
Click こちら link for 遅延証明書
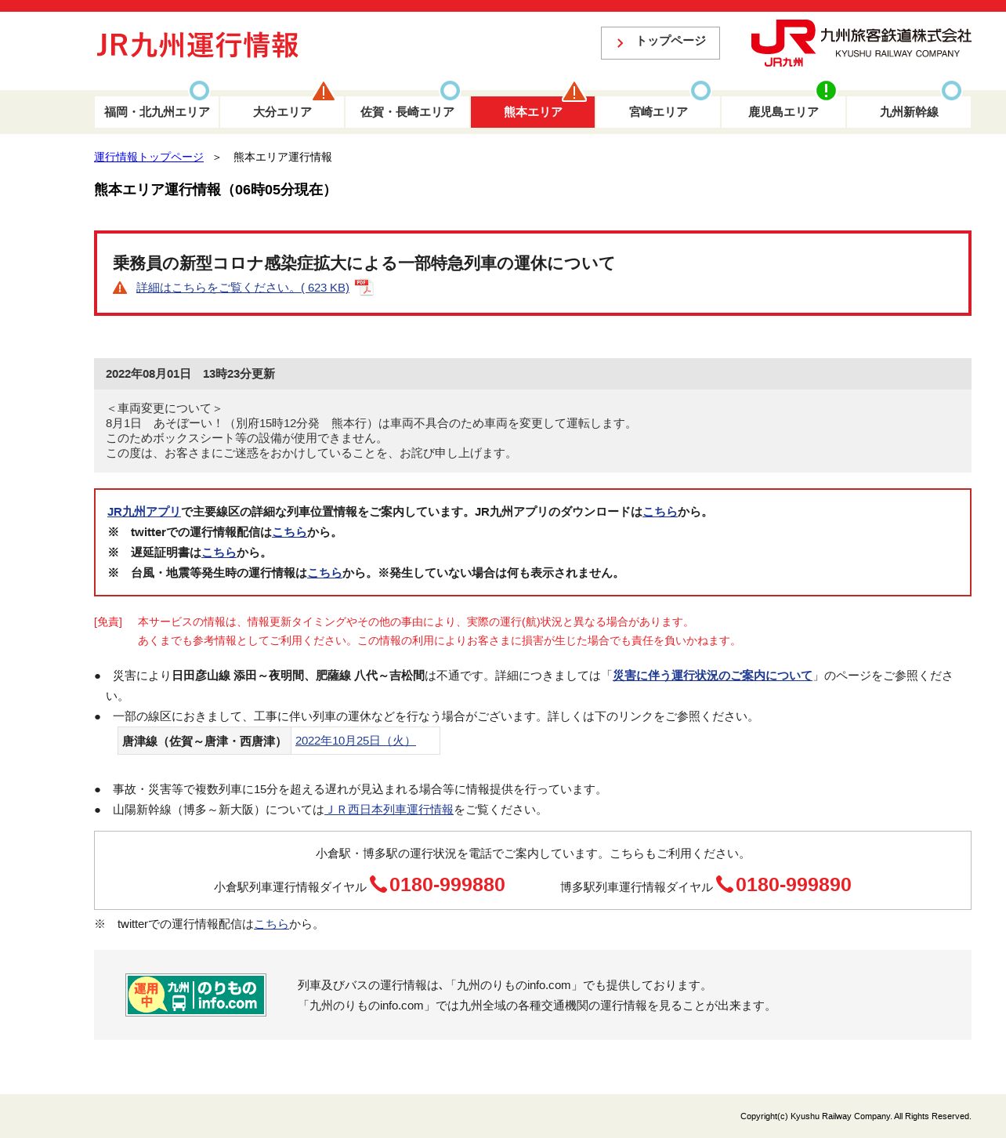[219, 553]
